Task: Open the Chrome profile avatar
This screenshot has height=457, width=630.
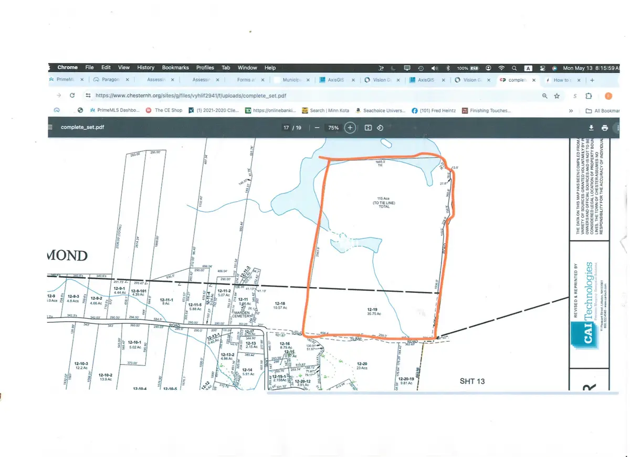Action: pos(608,95)
